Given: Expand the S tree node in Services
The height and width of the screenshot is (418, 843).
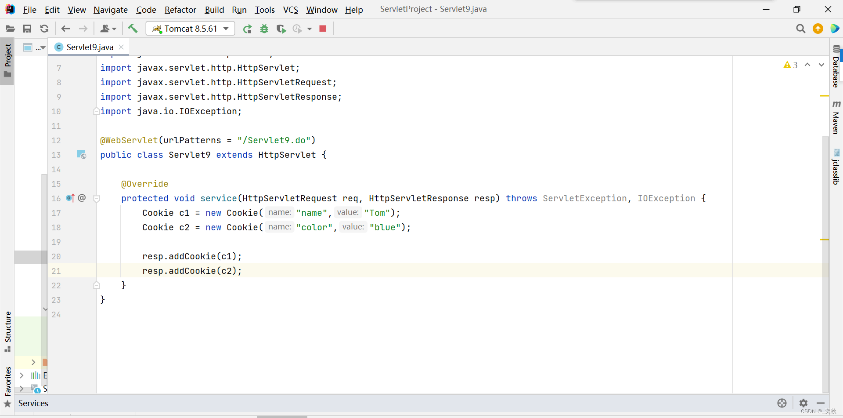Looking at the screenshot, I should point(21,389).
